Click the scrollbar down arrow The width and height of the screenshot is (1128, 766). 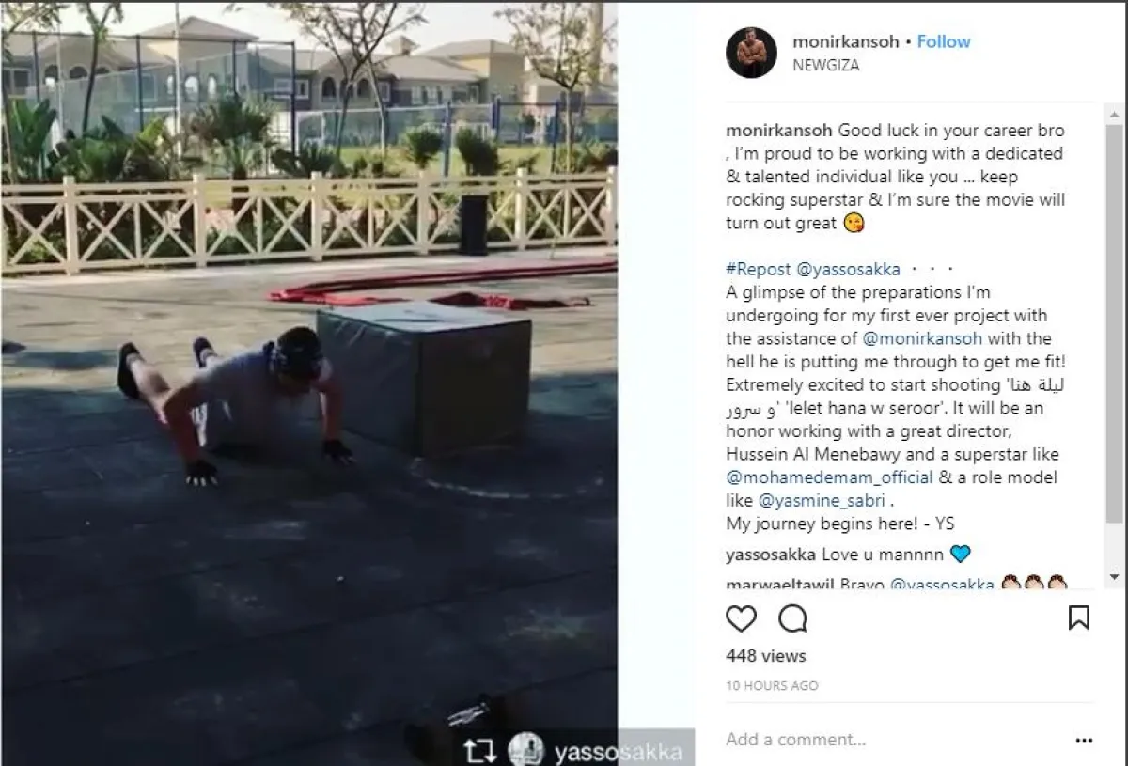pyautogui.click(x=1114, y=577)
